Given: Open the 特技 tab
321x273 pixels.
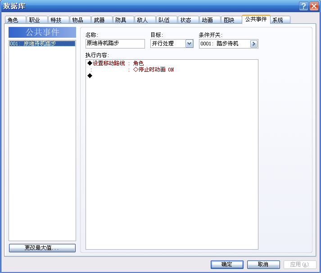Looking at the screenshot, I should tap(59, 20).
